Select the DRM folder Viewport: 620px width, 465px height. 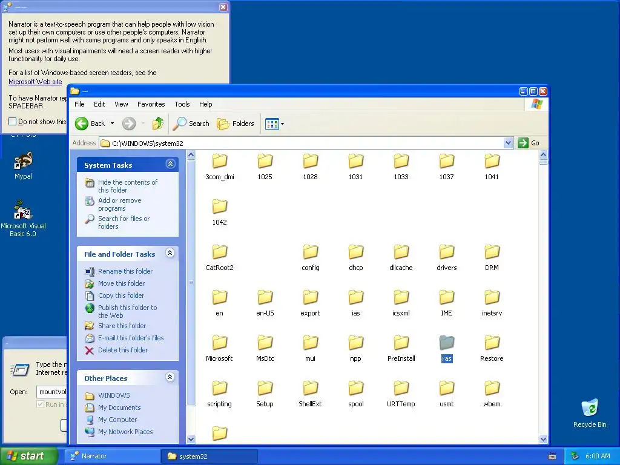click(x=492, y=257)
